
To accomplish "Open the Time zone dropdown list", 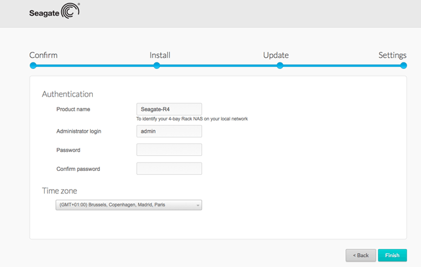I will (129, 205).
